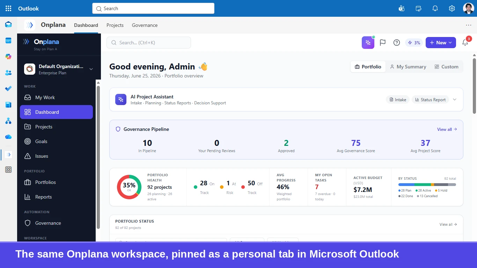Click the Onplana app icon in tab header
Screen dimensions: 477x268
point(30,25)
